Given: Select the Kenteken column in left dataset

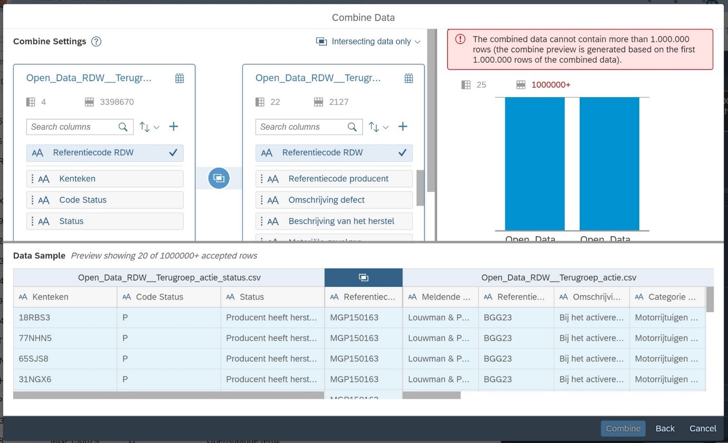Looking at the screenshot, I should (x=105, y=179).
